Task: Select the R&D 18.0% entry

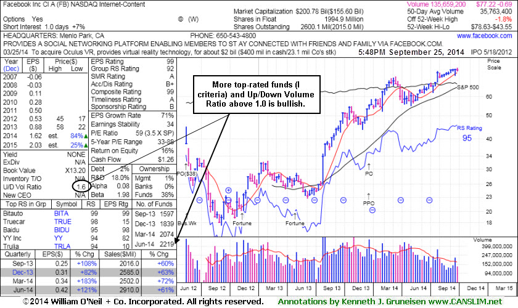Action: [110, 177]
